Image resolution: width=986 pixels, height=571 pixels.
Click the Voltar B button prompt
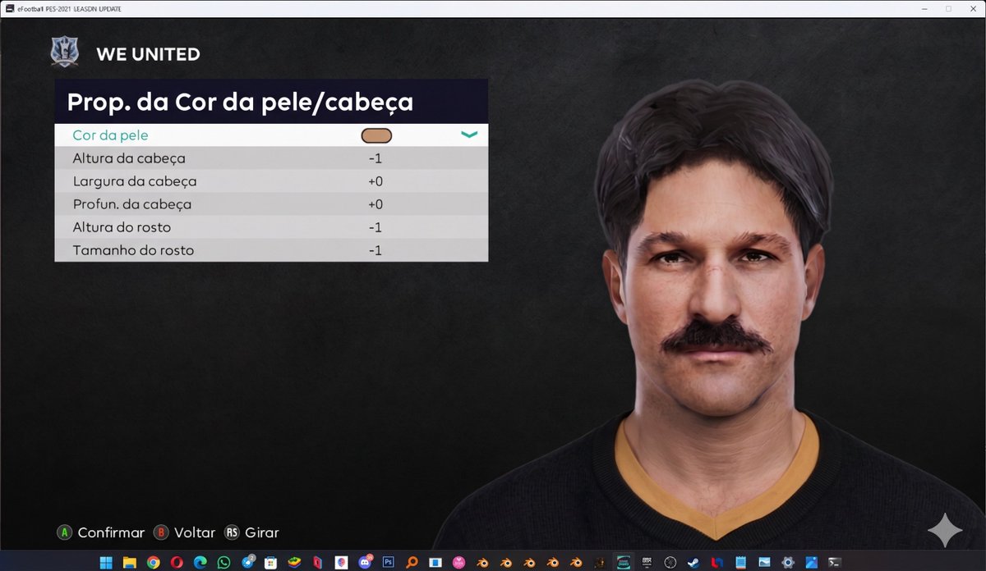coord(185,532)
